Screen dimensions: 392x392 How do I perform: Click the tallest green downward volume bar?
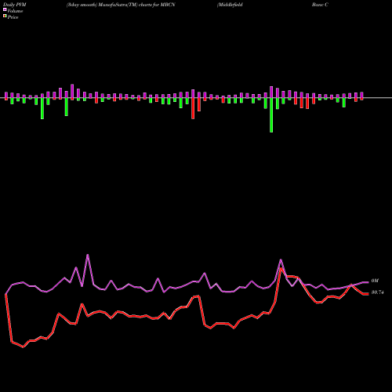271,115
